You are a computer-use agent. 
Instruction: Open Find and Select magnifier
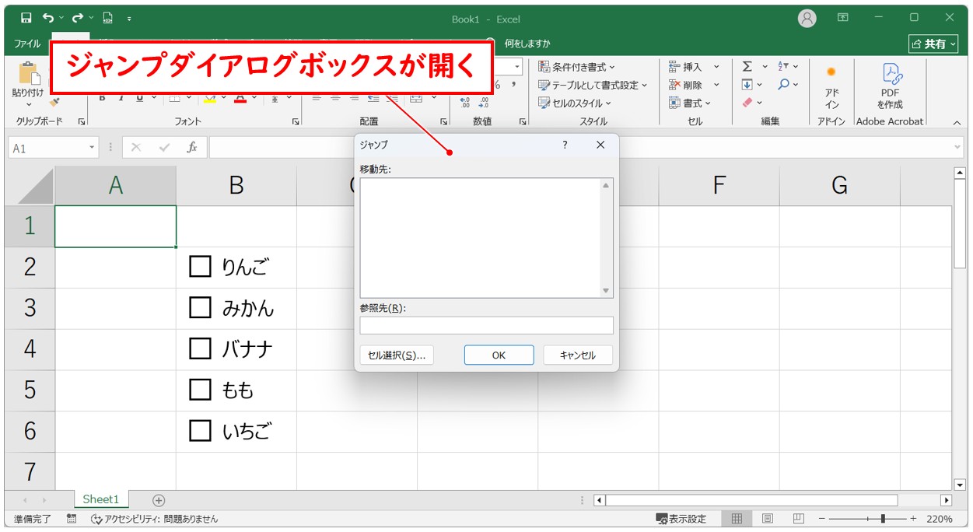coord(784,85)
